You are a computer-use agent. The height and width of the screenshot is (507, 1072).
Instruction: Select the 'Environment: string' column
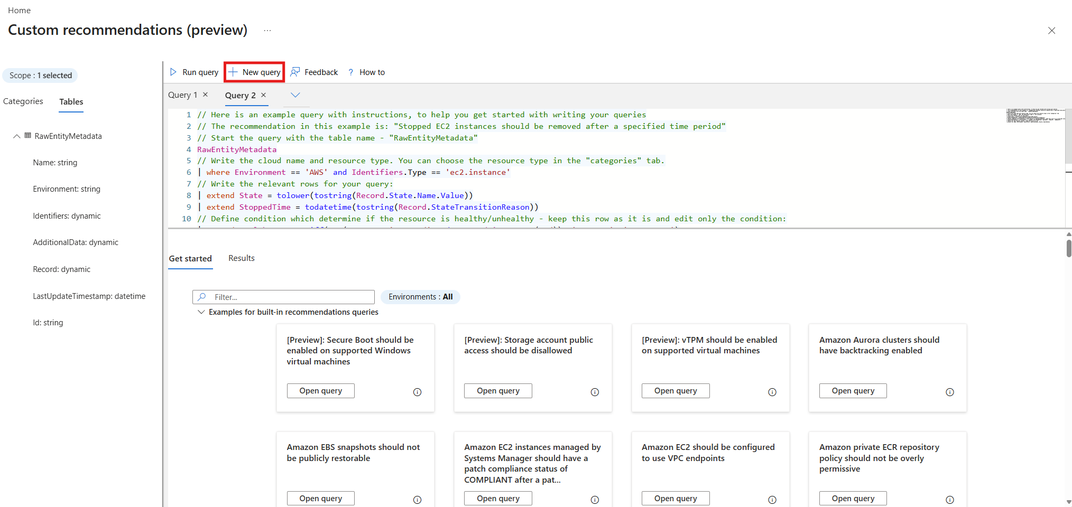(x=67, y=189)
